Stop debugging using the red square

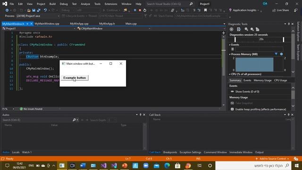tap(140, 10)
